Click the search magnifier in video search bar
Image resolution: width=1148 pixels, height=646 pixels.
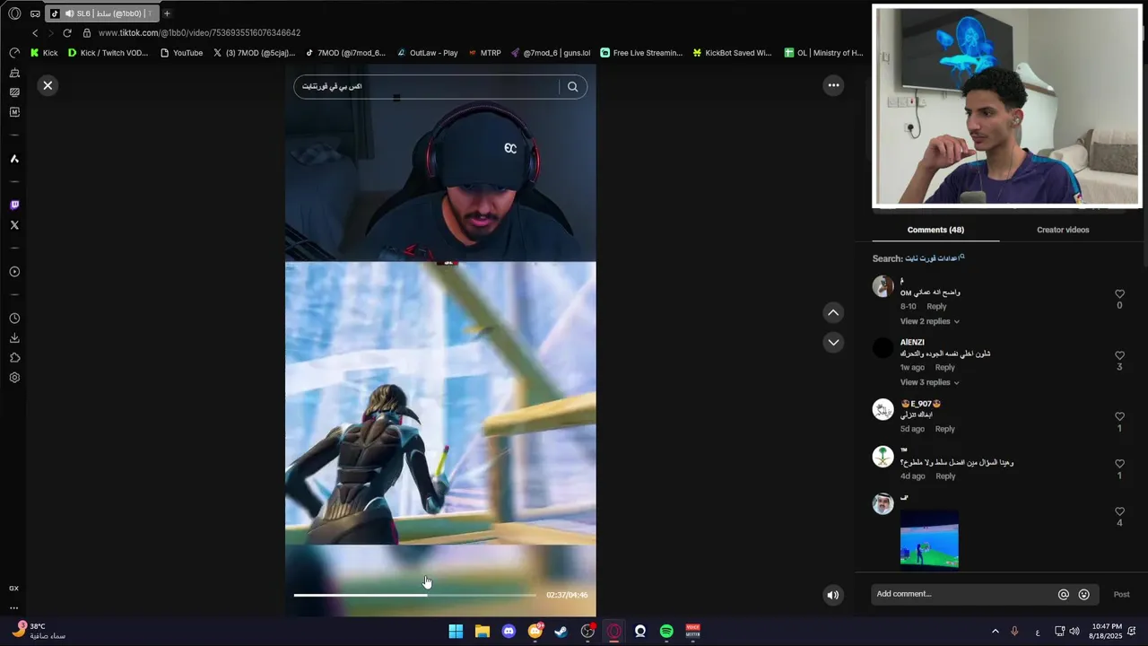[572, 86]
